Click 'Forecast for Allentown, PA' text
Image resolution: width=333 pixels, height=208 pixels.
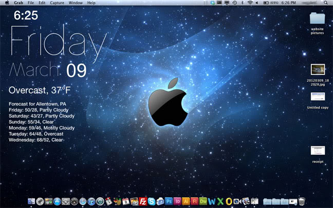tap(38, 104)
